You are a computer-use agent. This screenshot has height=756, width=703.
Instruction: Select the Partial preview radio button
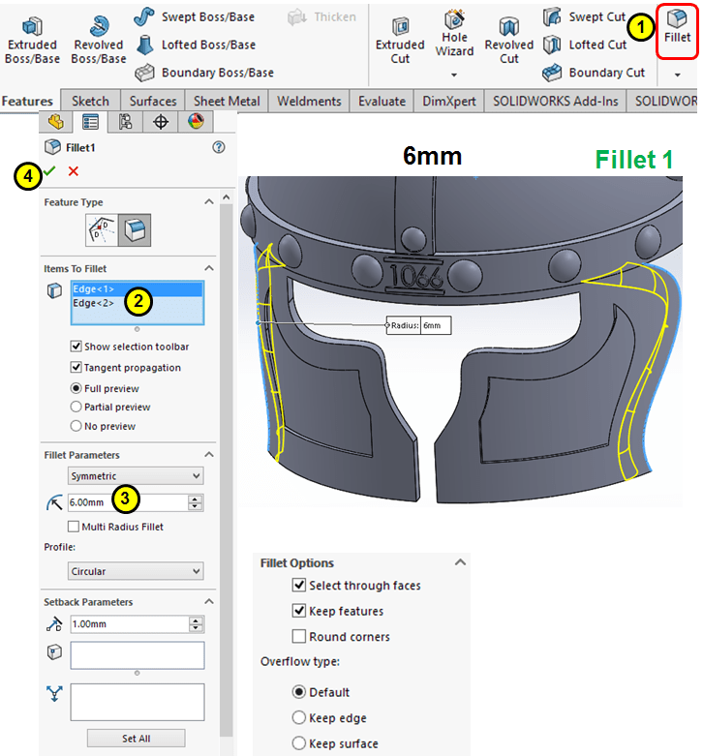coord(76,407)
